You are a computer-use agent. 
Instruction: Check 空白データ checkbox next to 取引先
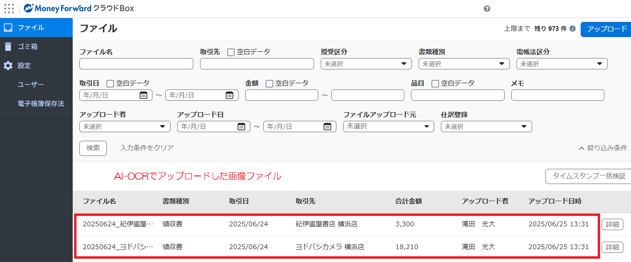click(x=231, y=52)
